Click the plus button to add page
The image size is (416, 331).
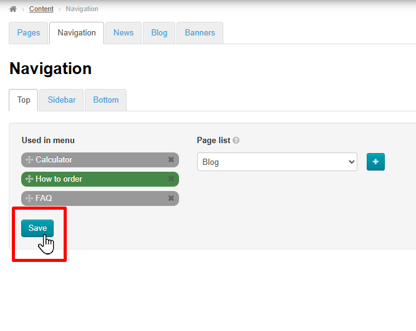pos(375,162)
